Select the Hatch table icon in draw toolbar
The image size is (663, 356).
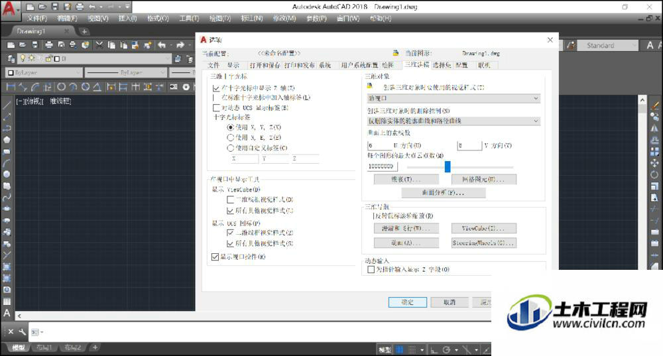click(x=7, y=302)
